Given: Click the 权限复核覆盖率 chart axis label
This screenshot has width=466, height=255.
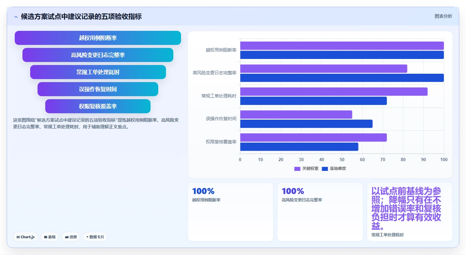Looking at the screenshot, I should (x=221, y=142).
